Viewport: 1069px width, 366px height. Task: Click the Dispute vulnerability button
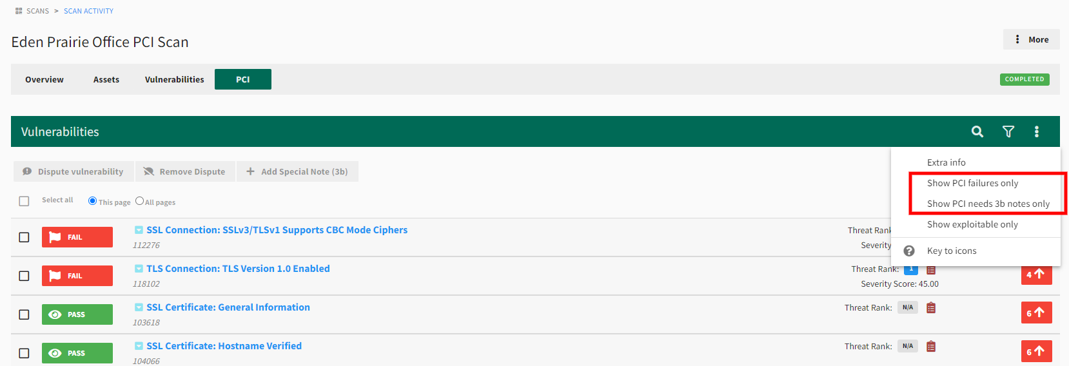[x=74, y=171]
